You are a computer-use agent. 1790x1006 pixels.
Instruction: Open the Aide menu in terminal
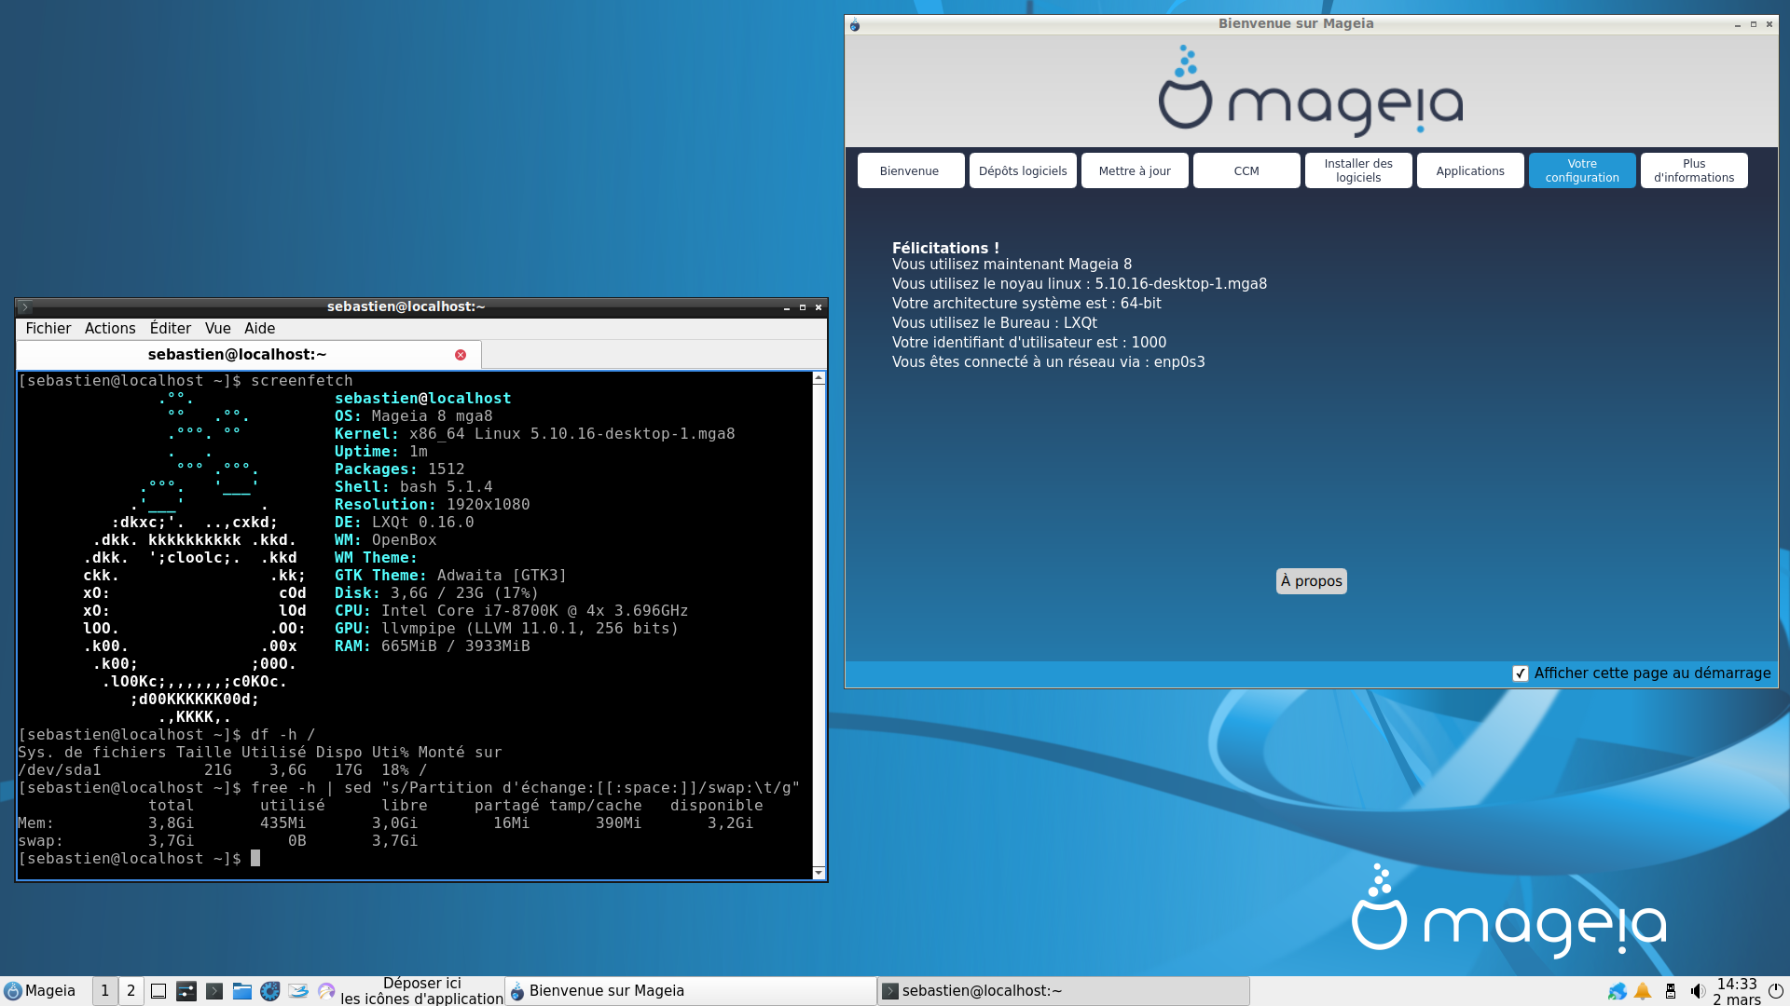tap(260, 329)
